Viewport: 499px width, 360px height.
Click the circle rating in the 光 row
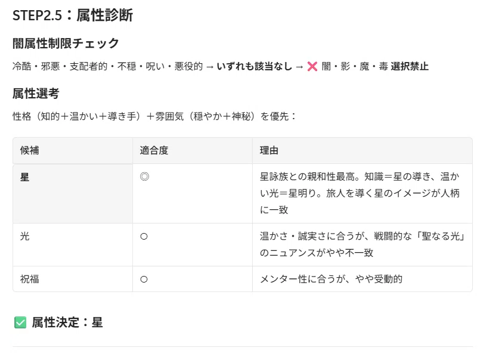click(144, 237)
